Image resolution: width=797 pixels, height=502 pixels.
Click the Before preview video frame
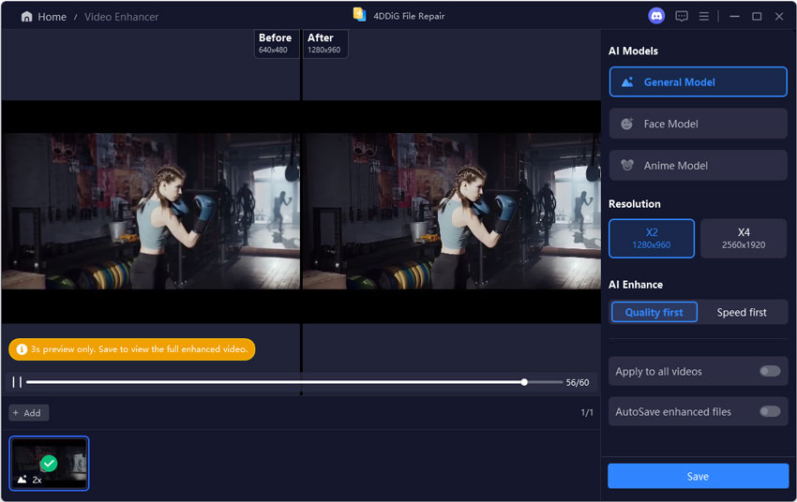click(x=150, y=211)
